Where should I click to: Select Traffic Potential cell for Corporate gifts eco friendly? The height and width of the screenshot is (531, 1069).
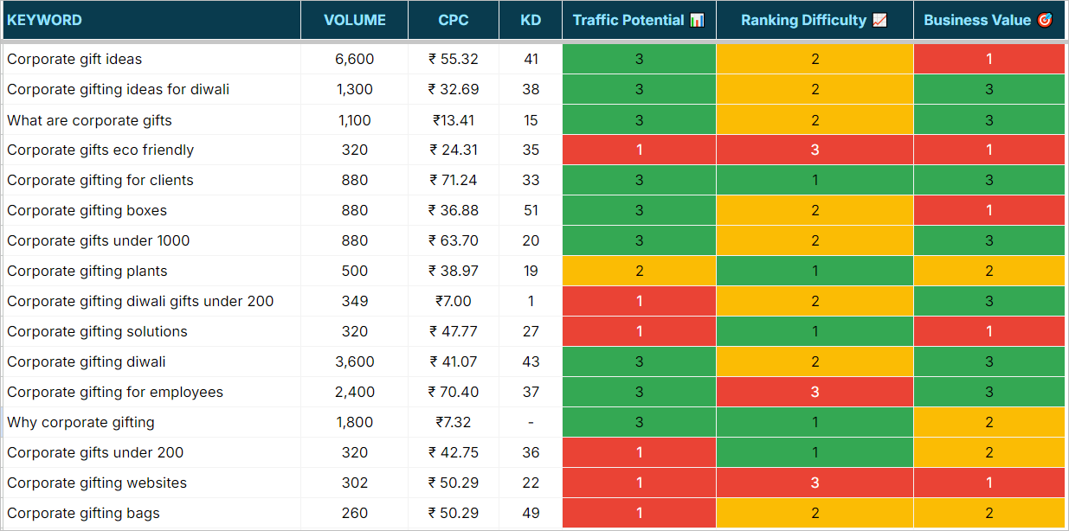(639, 150)
